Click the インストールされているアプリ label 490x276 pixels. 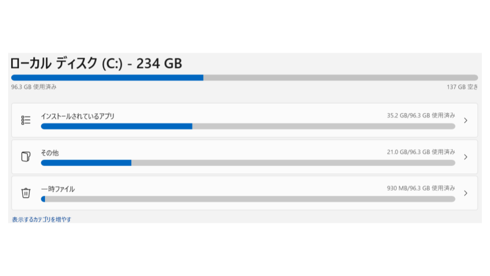coord(78,116)
